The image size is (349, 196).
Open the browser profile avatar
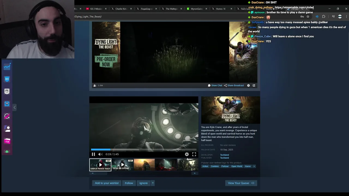click(340, 17)
